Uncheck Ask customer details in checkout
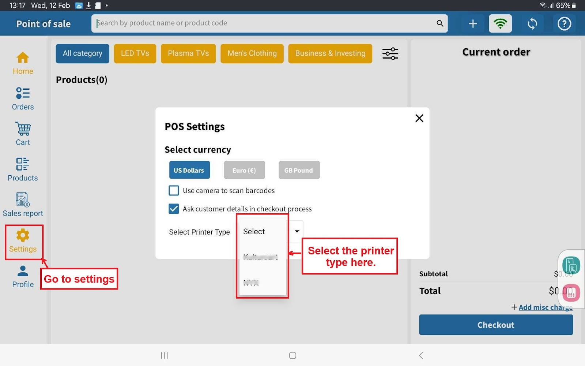The image size is (585, 366). click(174, 209)
